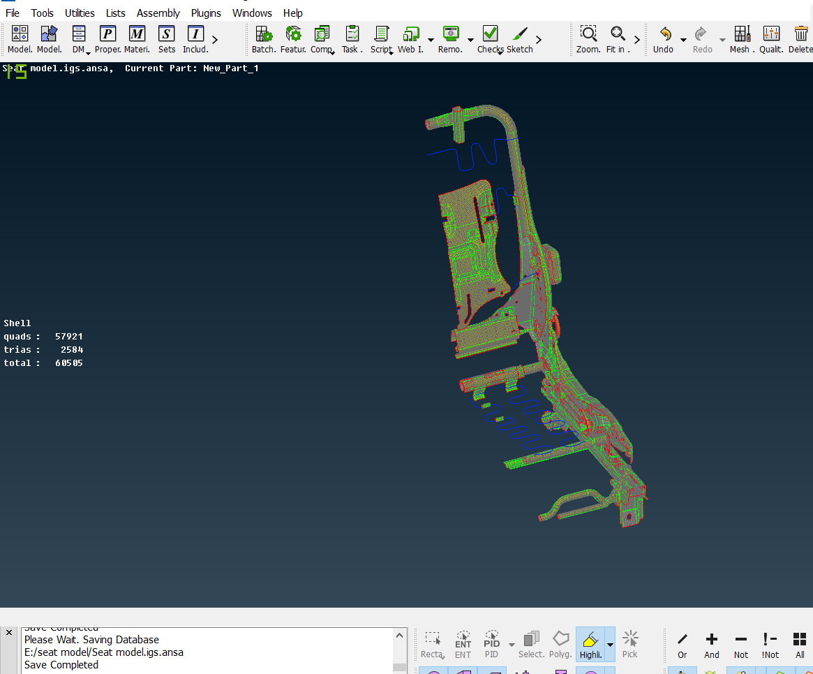The image size is (813, 674).
Task: Launch the Batch meshing tool
Action: pyautogui.click(x=263, y=34)
